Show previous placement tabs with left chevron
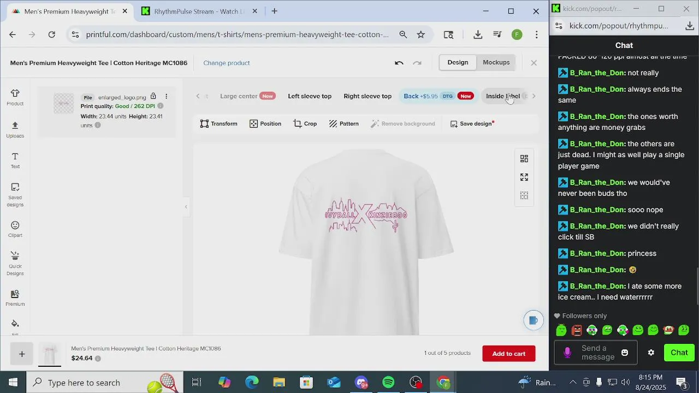 click(198, 96)
